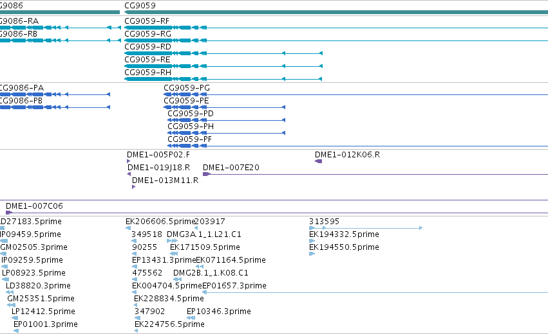548x334 pixels.
Task: Click the EK194550.5prime label
Action: coord(344,247)
